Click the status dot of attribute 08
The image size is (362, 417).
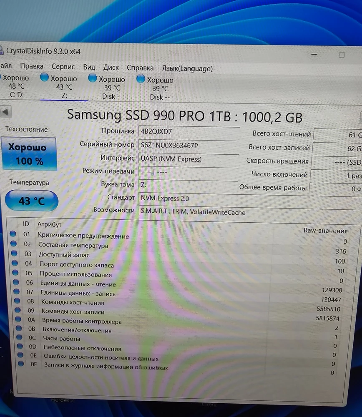[17, 301]
